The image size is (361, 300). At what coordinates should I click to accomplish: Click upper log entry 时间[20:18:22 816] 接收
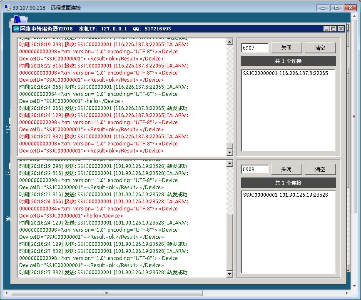[x=104, y=72]
